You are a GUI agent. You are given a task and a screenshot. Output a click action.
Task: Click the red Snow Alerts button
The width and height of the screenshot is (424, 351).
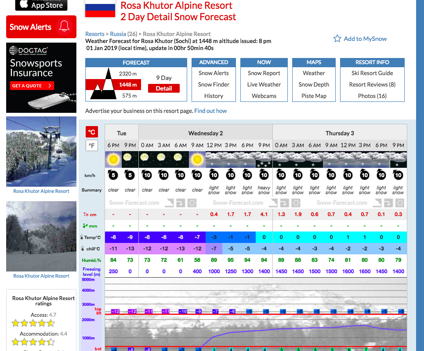coord(41,27)
